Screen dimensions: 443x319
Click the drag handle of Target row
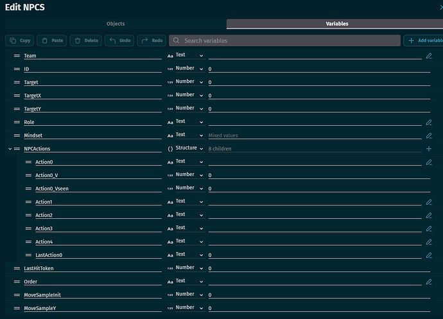pos(17,82)
